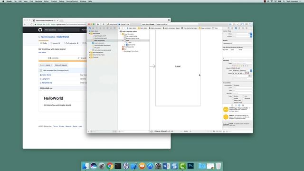
Task: Open Launchpad rocket from the Dock
Action: (102, 166)
